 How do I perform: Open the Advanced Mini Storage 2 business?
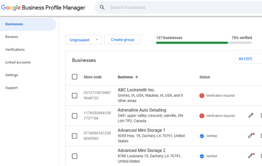pos(142,150)
